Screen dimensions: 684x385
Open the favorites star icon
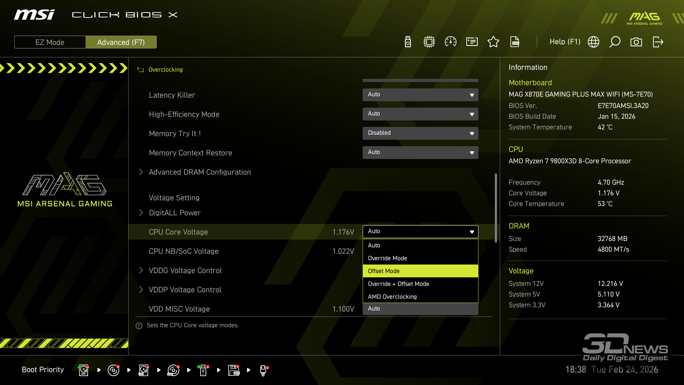pos(493,42)
